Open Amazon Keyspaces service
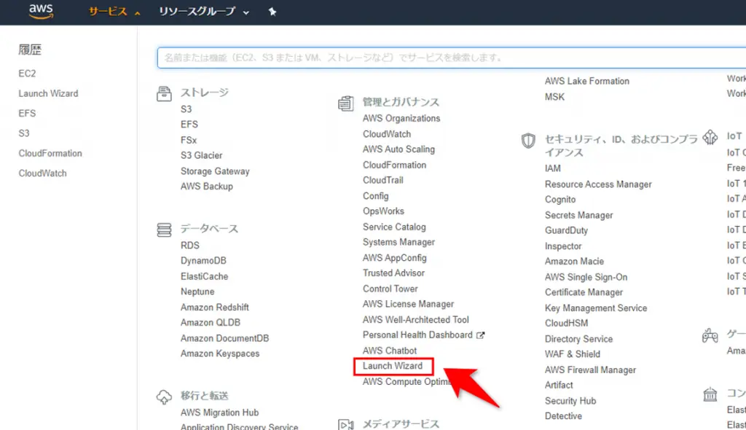 pos(220,353)
